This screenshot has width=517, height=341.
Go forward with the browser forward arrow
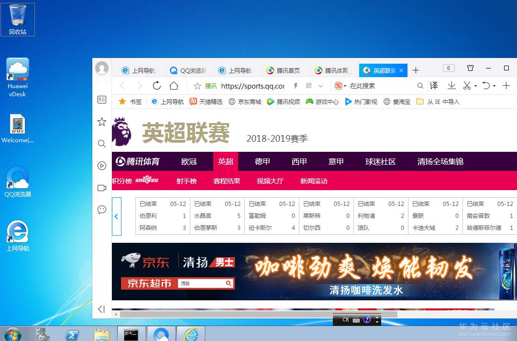(140, 86)
